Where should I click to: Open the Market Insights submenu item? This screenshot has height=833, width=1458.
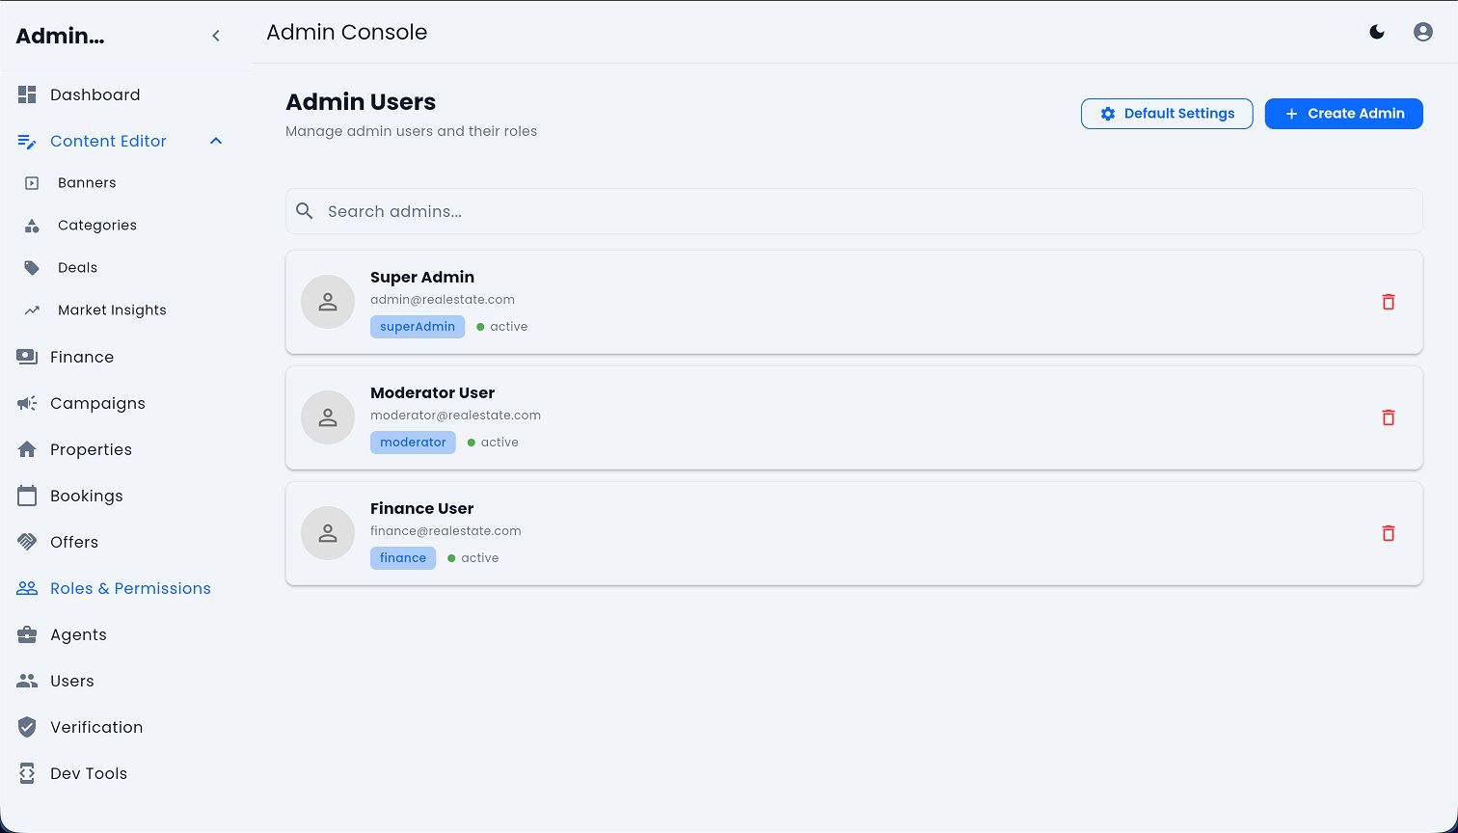pyautogui.click(x=112, y=309)
